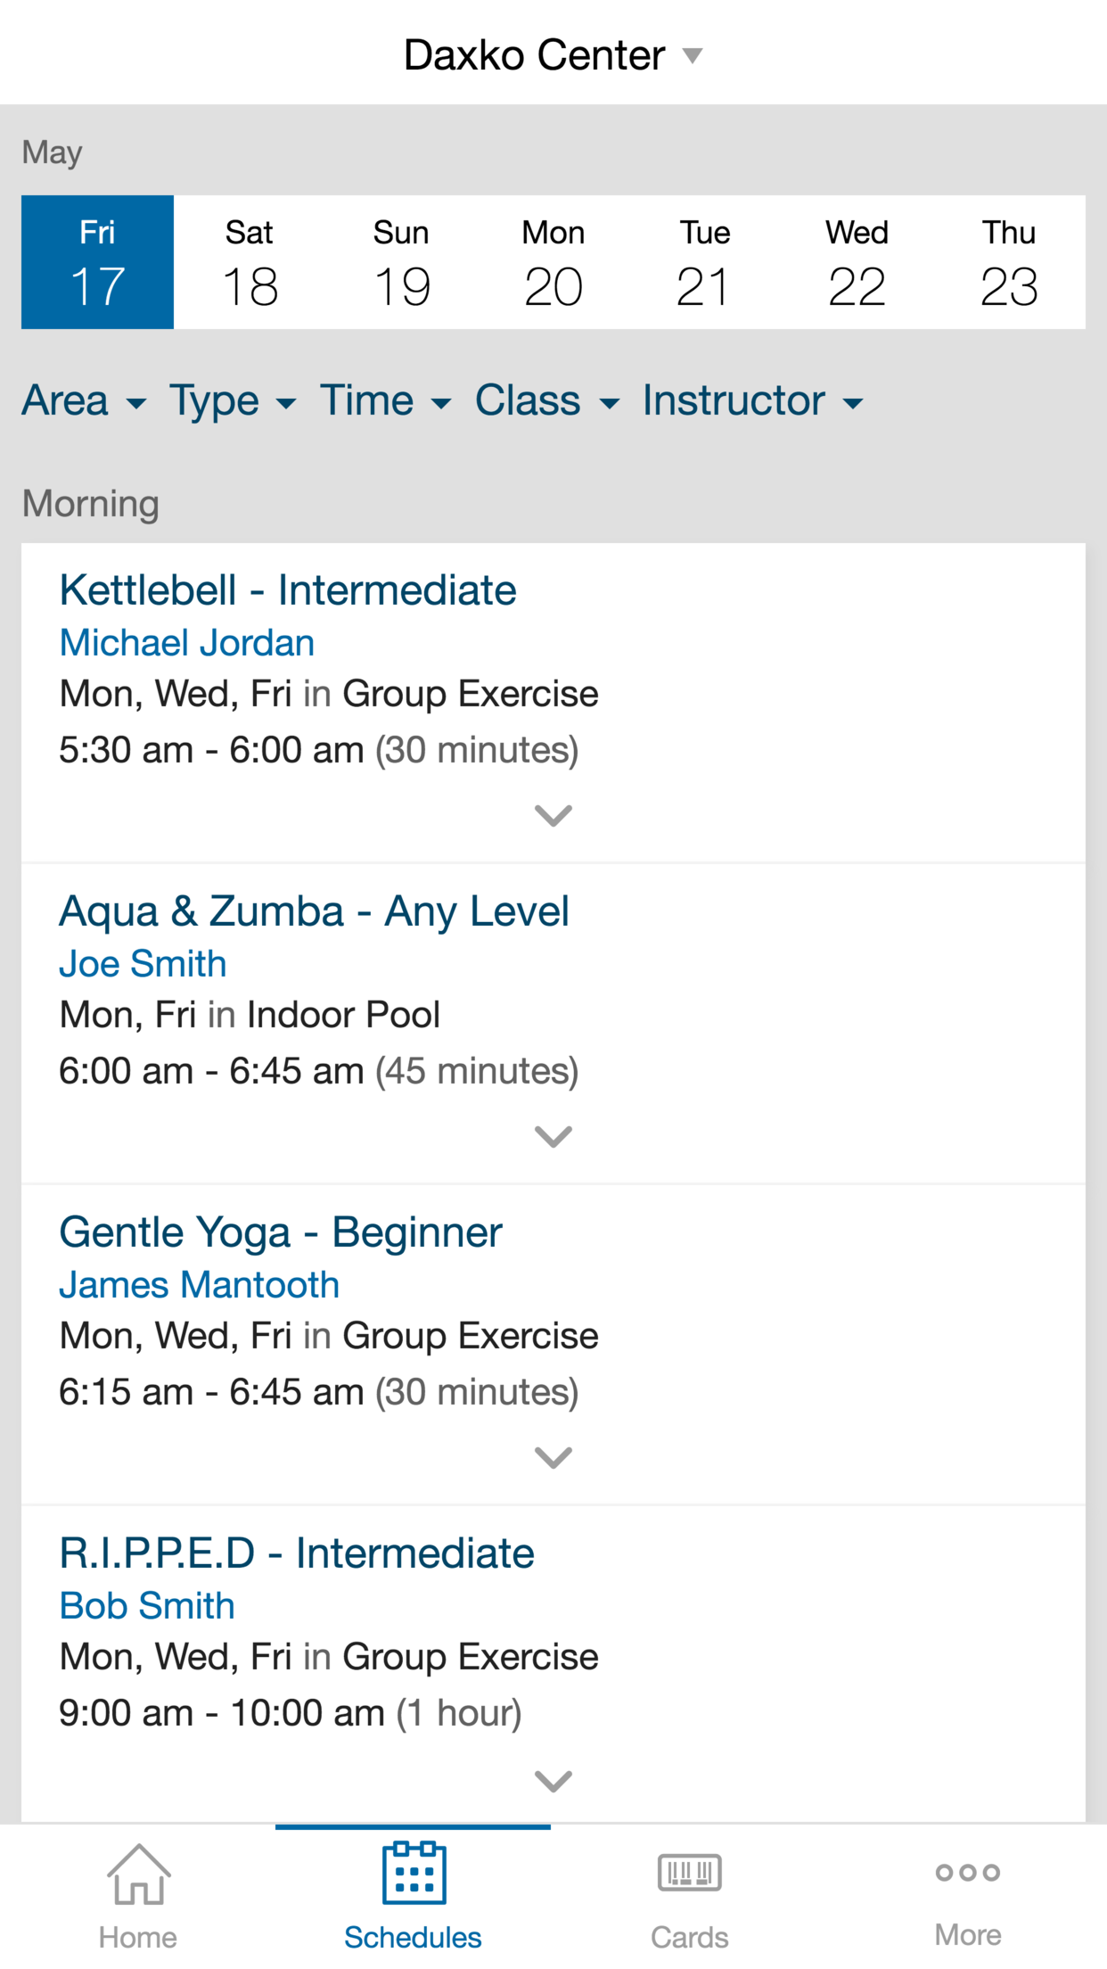The height and width of the screenshot is (1969, 1107).
Task: Expand R.I.P.P.E.D class details chevron
Action: click(x=553, y=1780)
